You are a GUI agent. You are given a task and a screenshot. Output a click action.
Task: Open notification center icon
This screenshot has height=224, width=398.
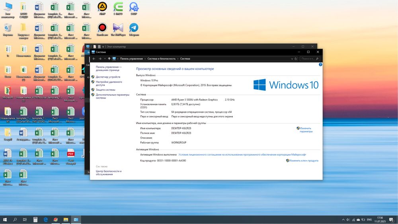pyautogui.click(x=391, y=220)
